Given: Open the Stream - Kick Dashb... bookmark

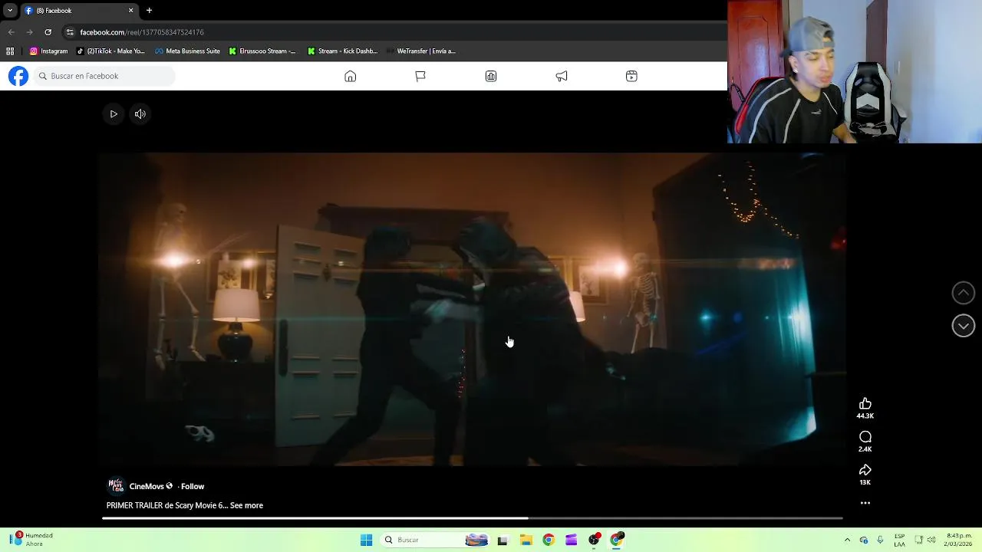Looking at the screenshot, I should (x=342, y=51).
